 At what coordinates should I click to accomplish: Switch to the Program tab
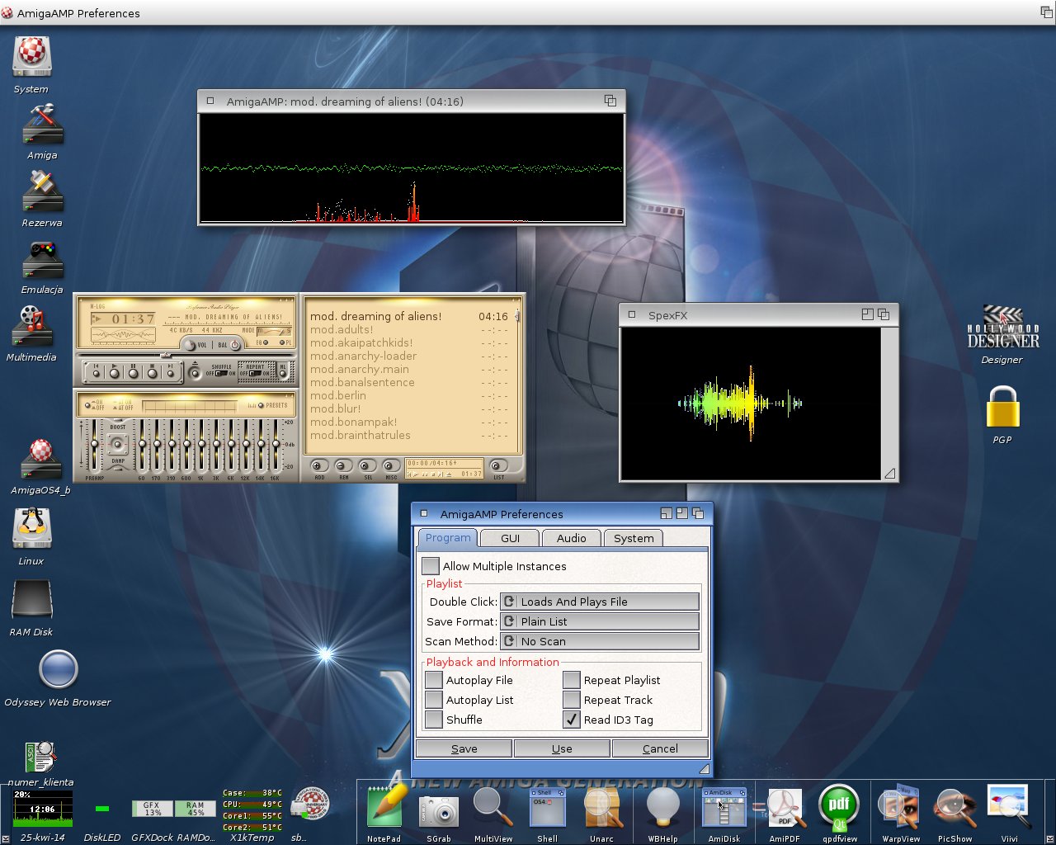448,538
